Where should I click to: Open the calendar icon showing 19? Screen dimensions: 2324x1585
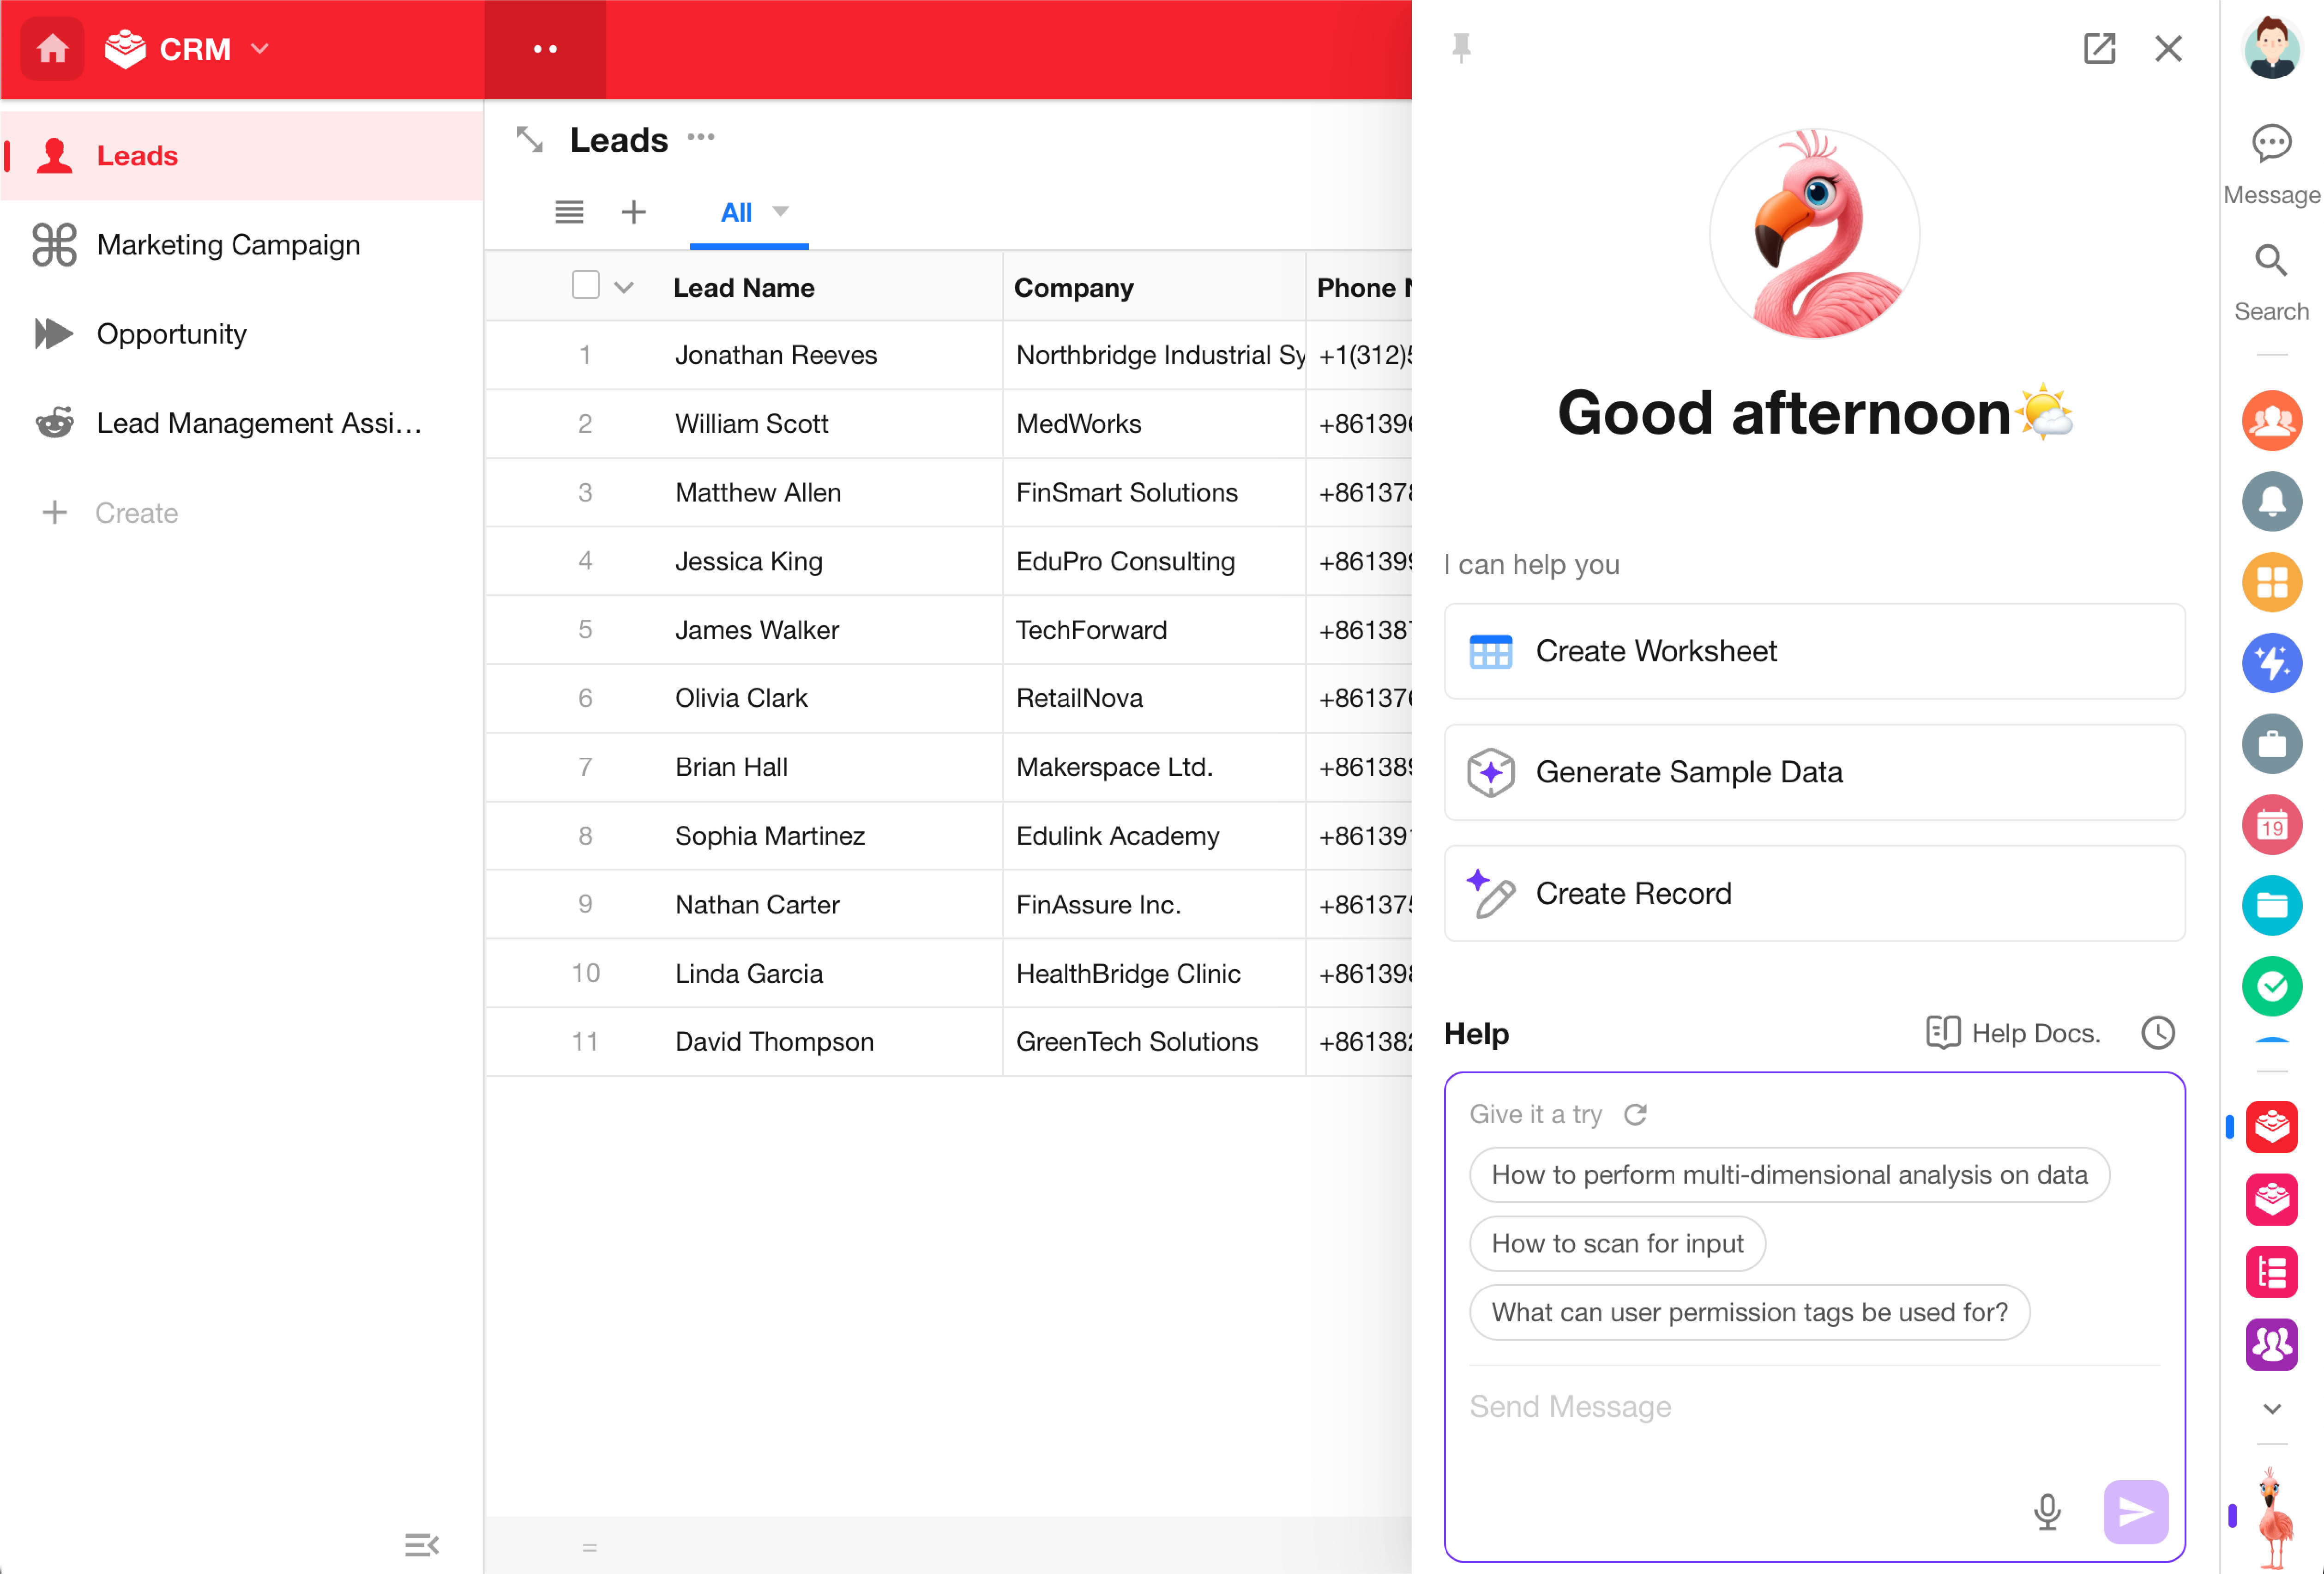click(2271, 824)
